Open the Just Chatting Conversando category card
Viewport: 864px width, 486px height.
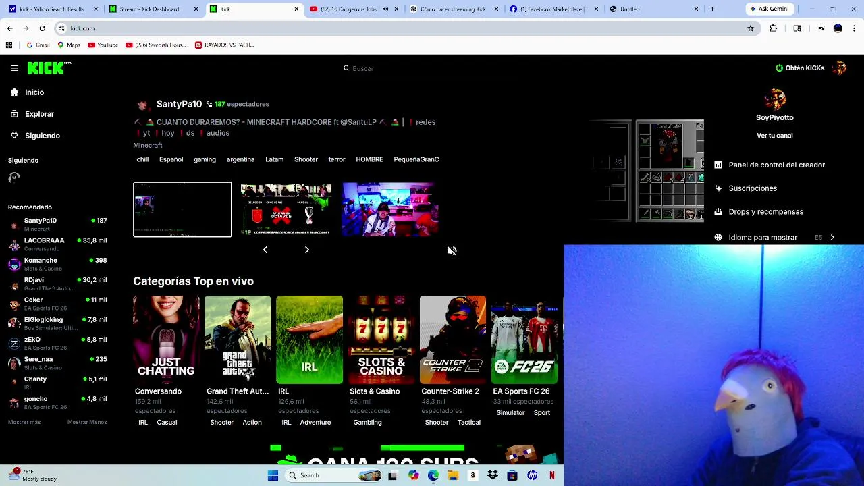point(166,340)
